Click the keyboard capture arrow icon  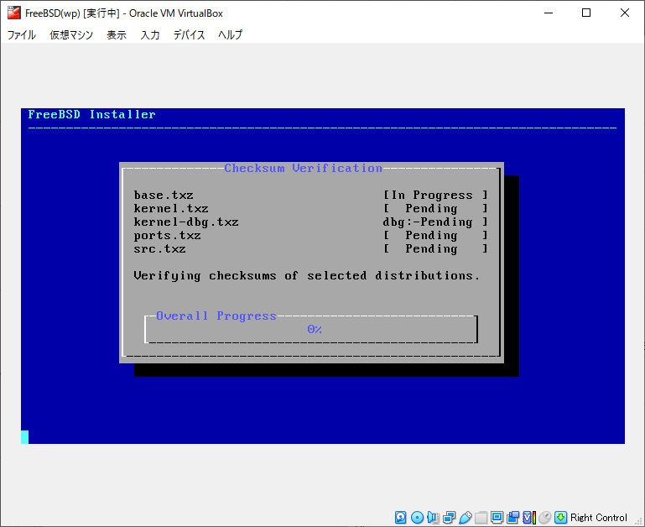coord(560,517)
